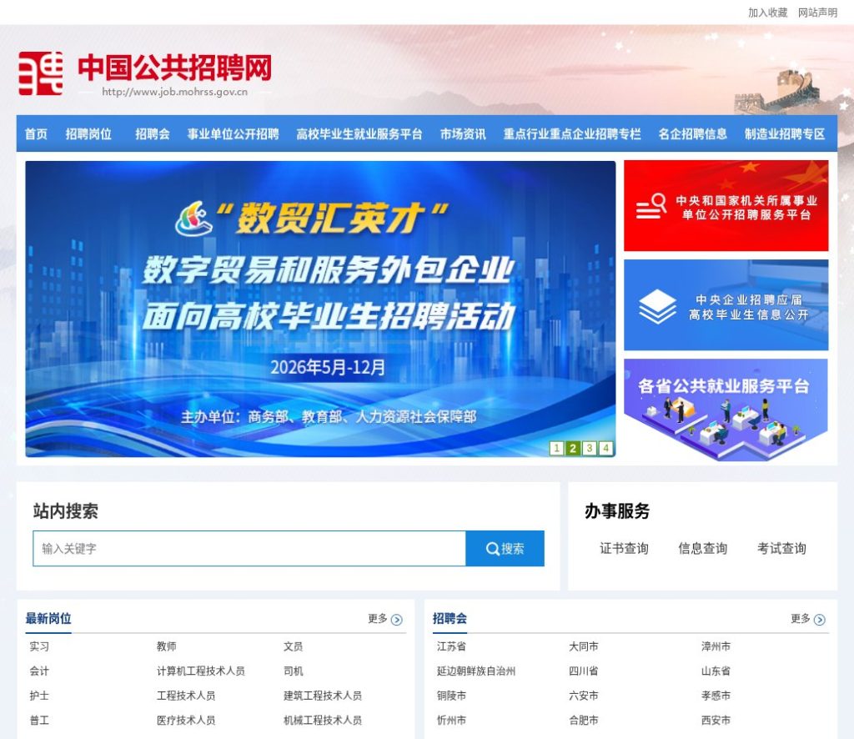Open 中央企业招聘应届高校毕业生信息公开 banner

point(726,305)
